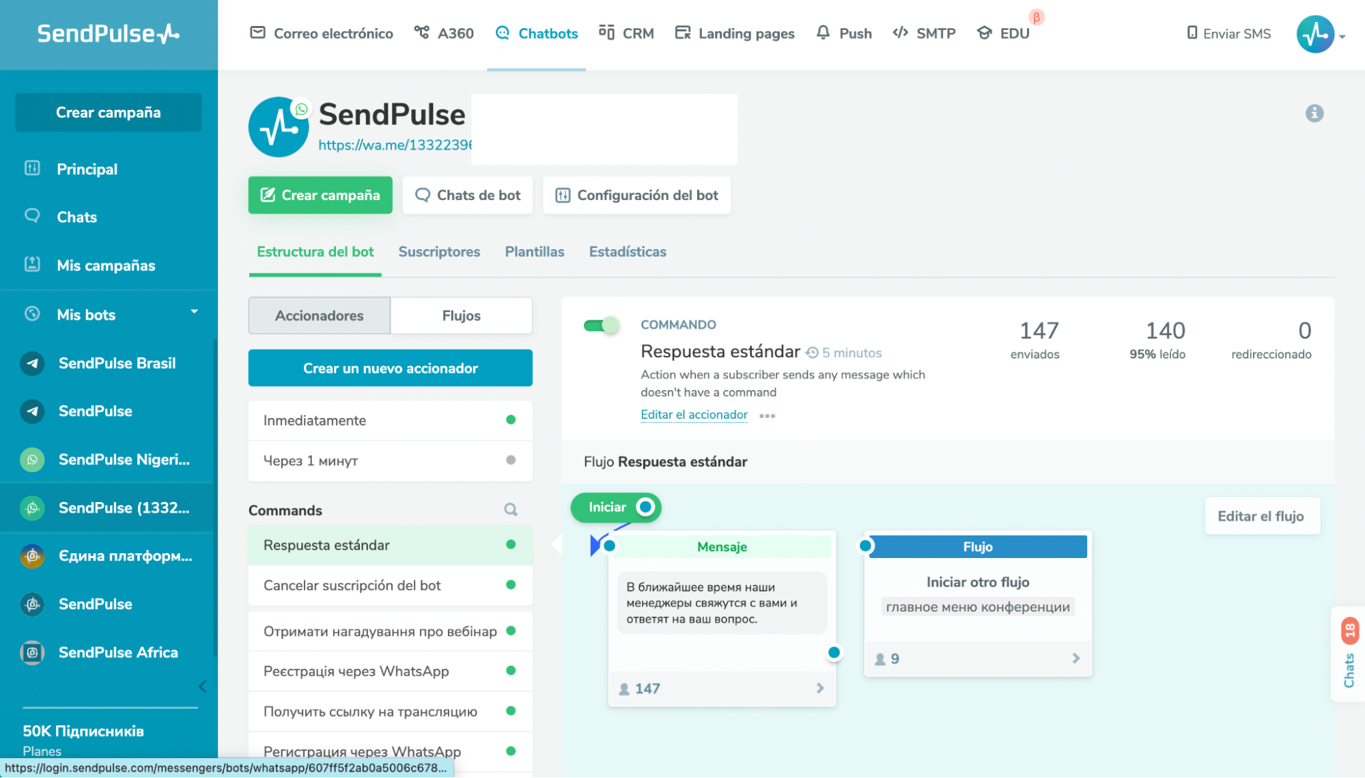The image size is (1365, 778).
Task: Open Principal in the sidebar
Action: (x=87, y=169)
